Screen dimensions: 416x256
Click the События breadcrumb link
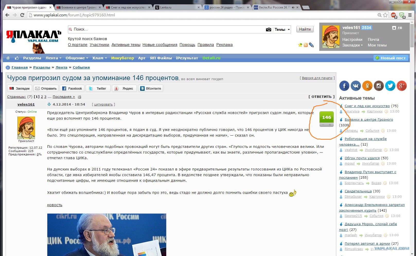[81, 68]
